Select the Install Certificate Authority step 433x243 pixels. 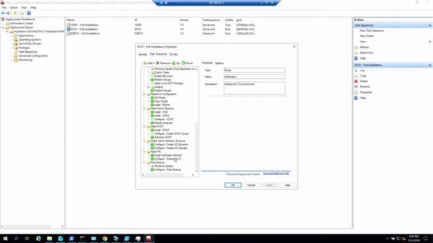pos(168,155)
